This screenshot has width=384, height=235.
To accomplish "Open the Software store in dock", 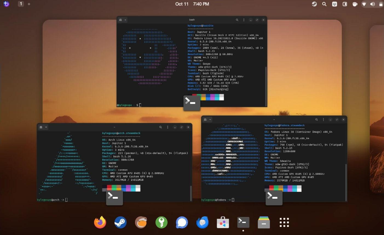I will [x=223, y=222].
